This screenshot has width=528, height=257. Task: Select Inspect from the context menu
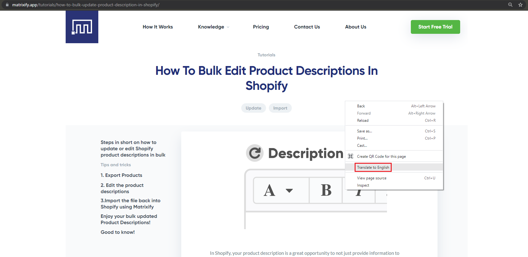[x=363, y=185]
